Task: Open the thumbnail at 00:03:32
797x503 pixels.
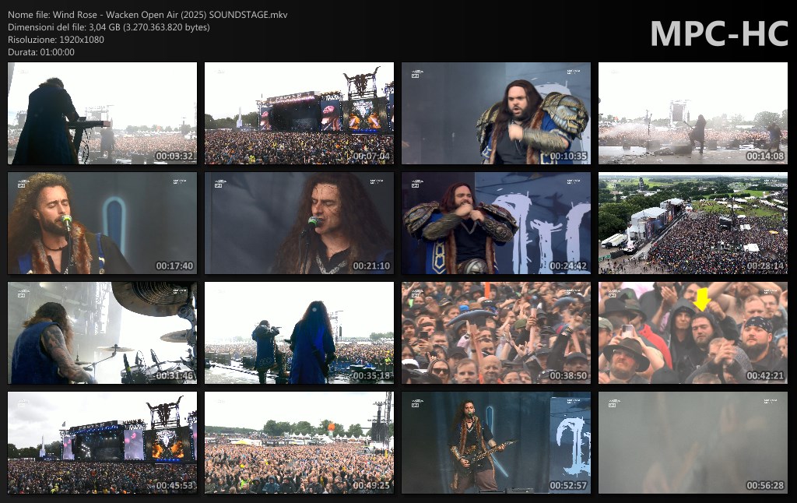Action: point(102,114)
